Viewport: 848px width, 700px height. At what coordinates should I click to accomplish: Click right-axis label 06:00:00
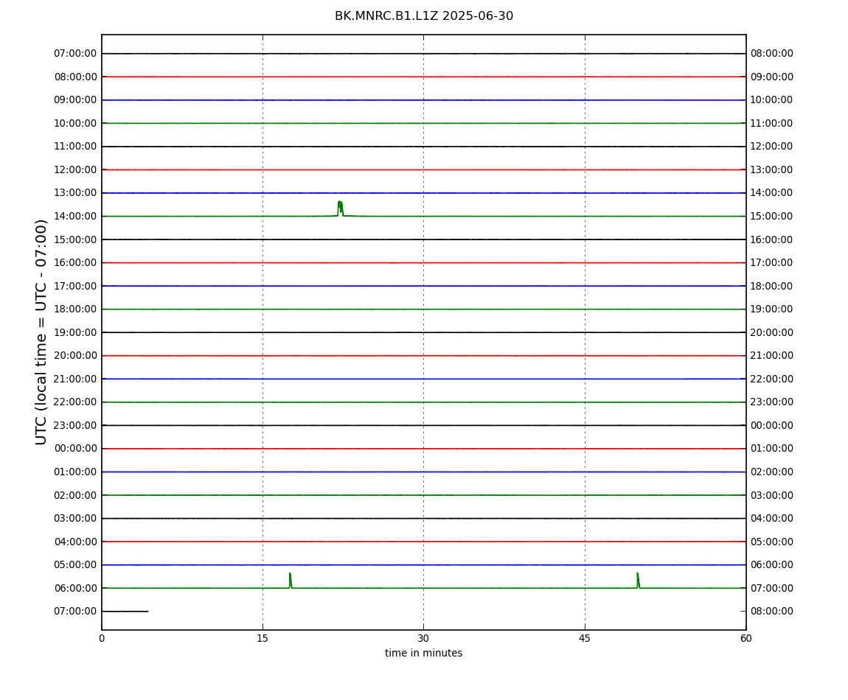coord(772,565)
